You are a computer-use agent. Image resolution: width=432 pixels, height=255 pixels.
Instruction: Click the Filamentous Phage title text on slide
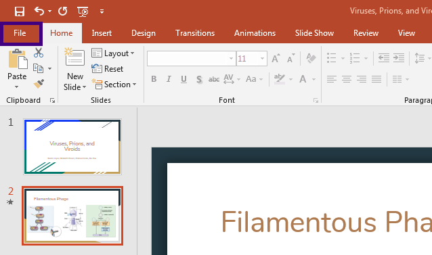pyautogui.click(x=326, y=223)
